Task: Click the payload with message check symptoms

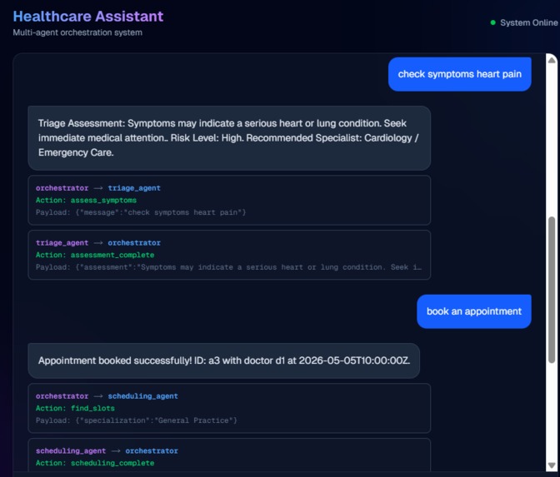Action: pyautogui.click(x=141, y=212)
